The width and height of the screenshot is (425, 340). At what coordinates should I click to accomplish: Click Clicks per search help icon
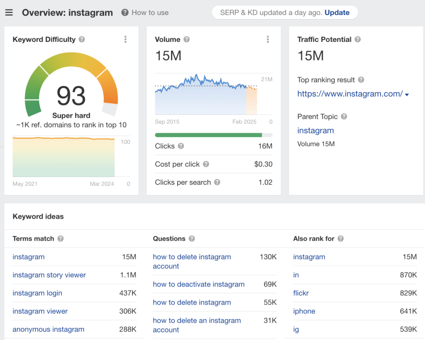pos(217,182)
